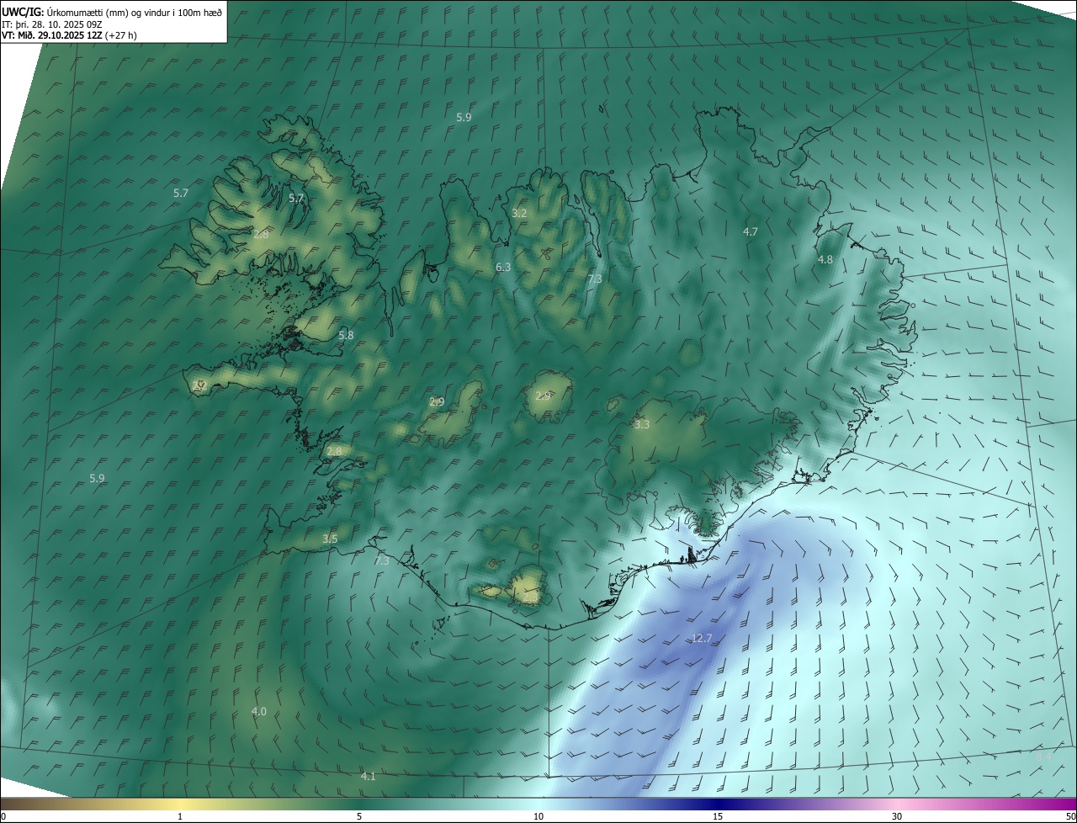Click the 6.3 value on the map
Image resolution: width=1077 pixels, height=823 pixels.
pyautogui.click(x=503, y=267)
